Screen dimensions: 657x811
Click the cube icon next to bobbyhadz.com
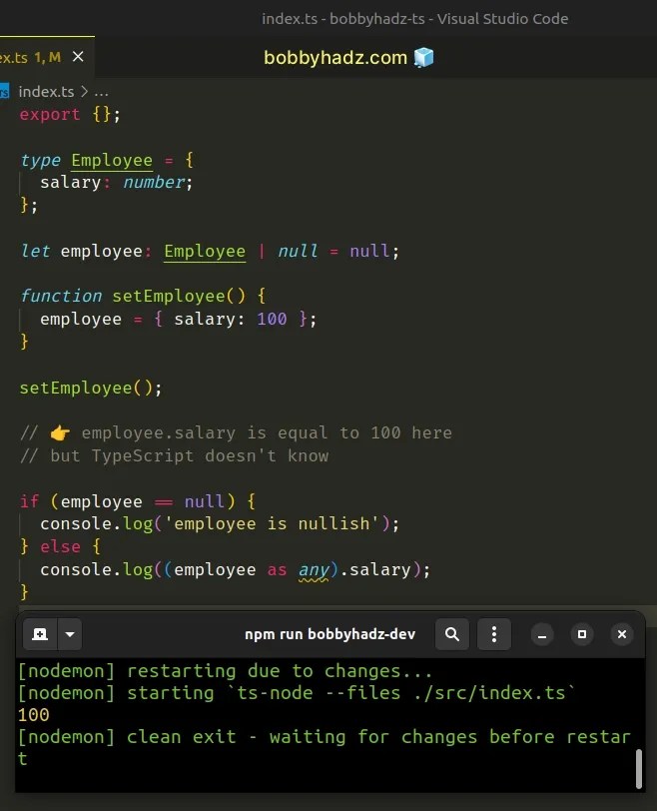424,57
